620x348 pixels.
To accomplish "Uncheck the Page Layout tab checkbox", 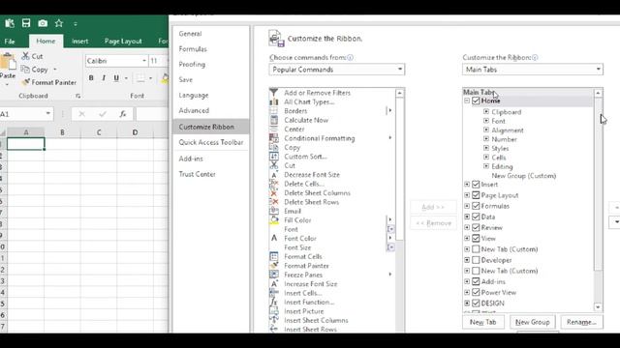I will tap(476, 195).
